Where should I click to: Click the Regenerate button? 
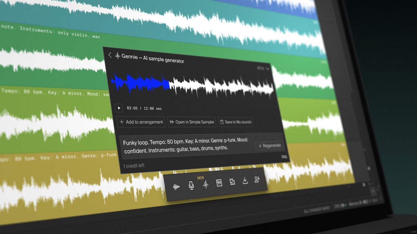[269, 146]
